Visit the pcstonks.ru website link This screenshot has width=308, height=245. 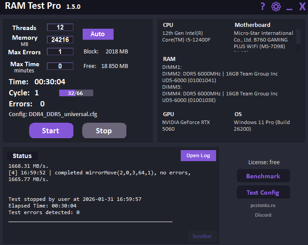(263, 206)
